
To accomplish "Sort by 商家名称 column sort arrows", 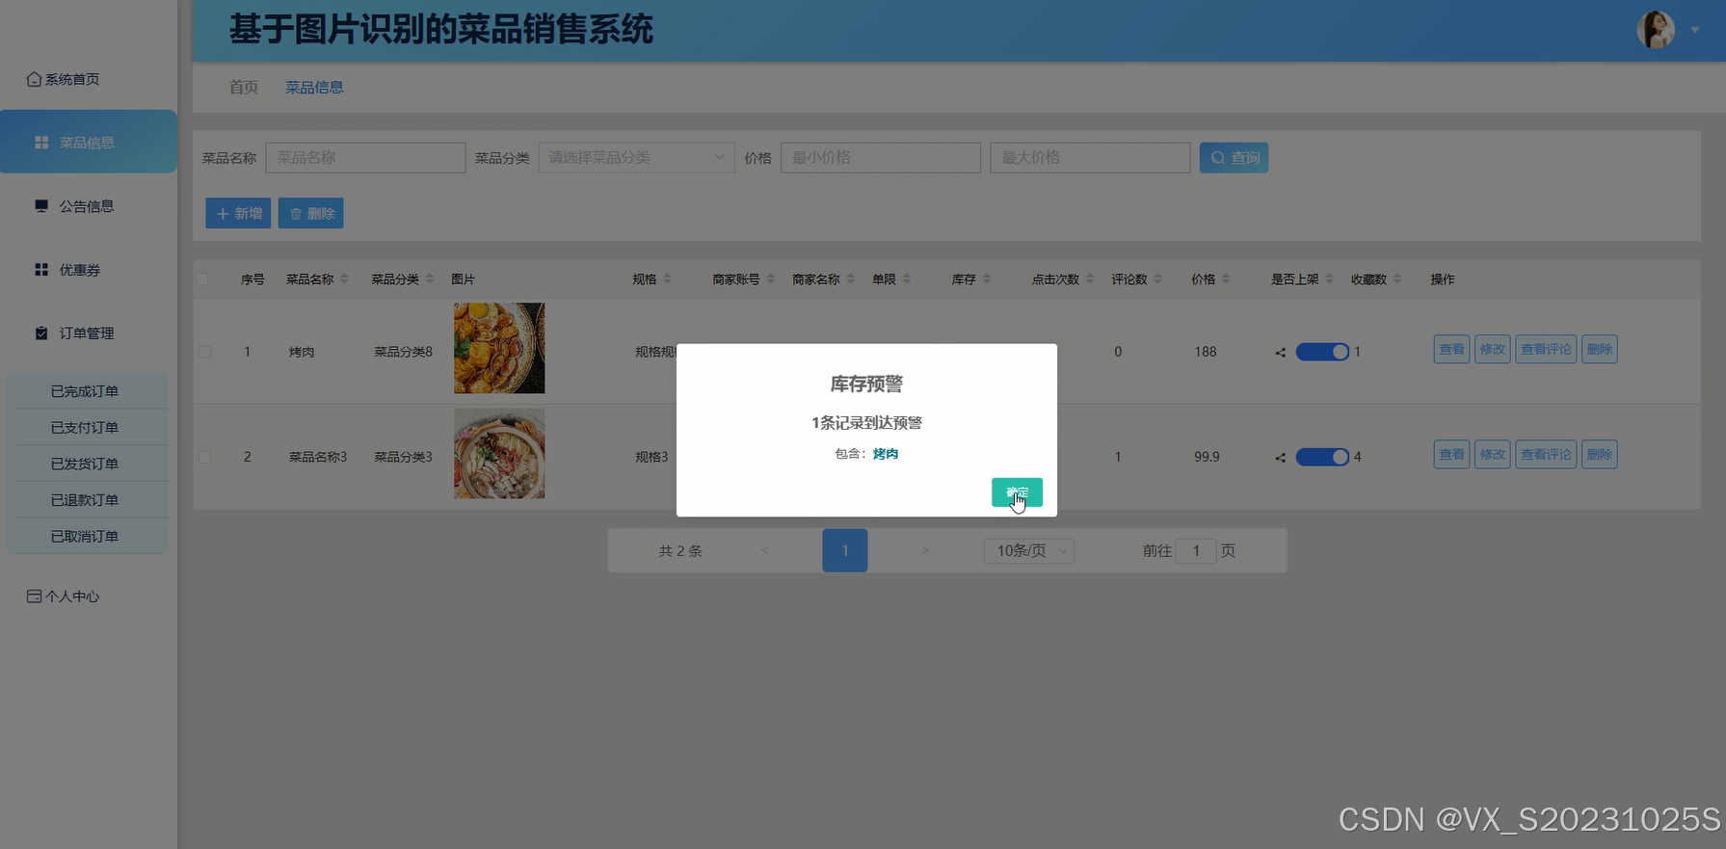I will tap(850, 279).
